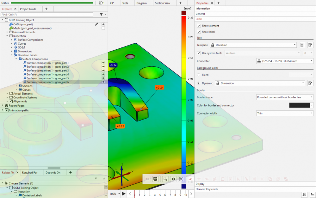Open the Connector width dropdown
The width and height of the screenshot is (316, 198).
coord(284,113)
